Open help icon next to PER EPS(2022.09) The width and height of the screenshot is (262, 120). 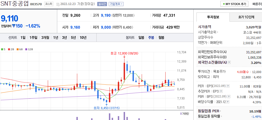228,86
